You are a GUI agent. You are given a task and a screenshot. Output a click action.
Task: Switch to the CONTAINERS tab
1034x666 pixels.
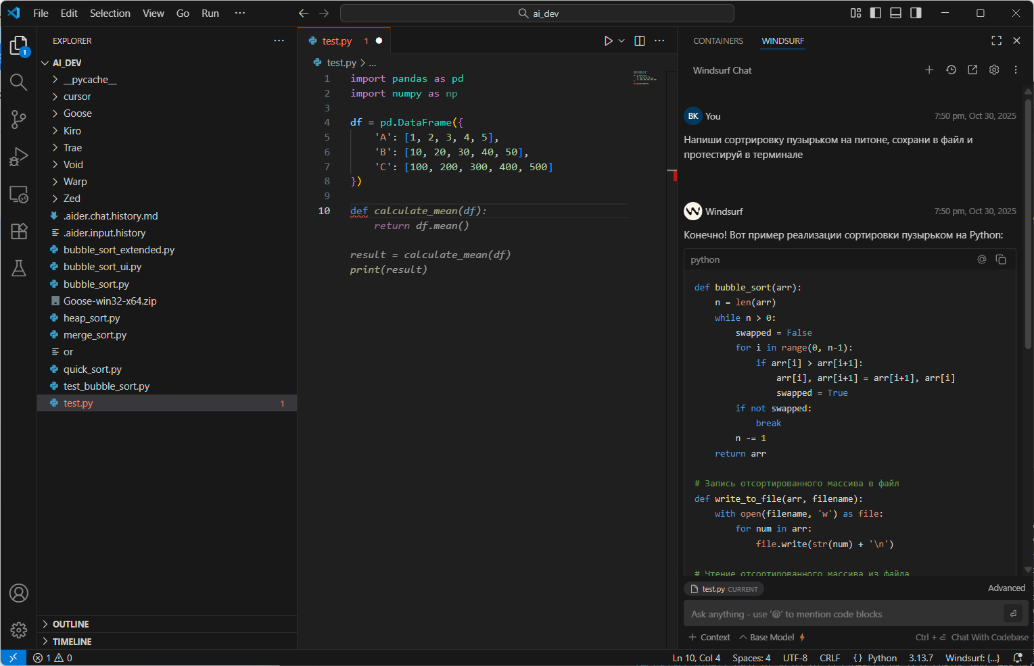tap(718, 41)
